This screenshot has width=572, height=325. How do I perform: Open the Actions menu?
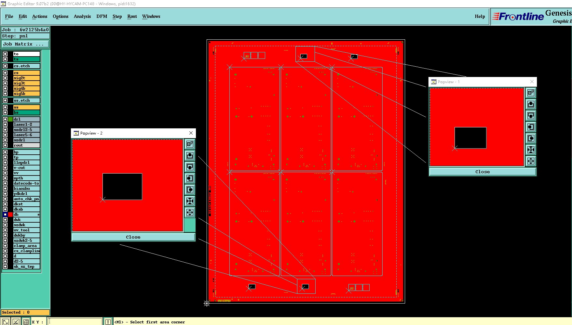tap(40, 16)
